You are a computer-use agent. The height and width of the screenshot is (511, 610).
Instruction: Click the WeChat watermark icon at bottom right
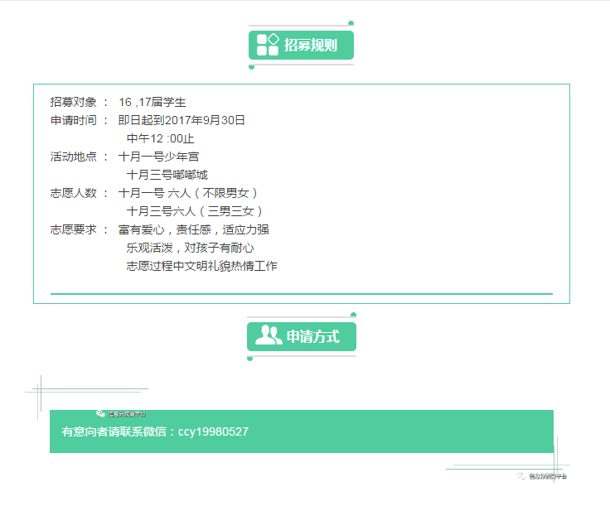coord(521,476)
